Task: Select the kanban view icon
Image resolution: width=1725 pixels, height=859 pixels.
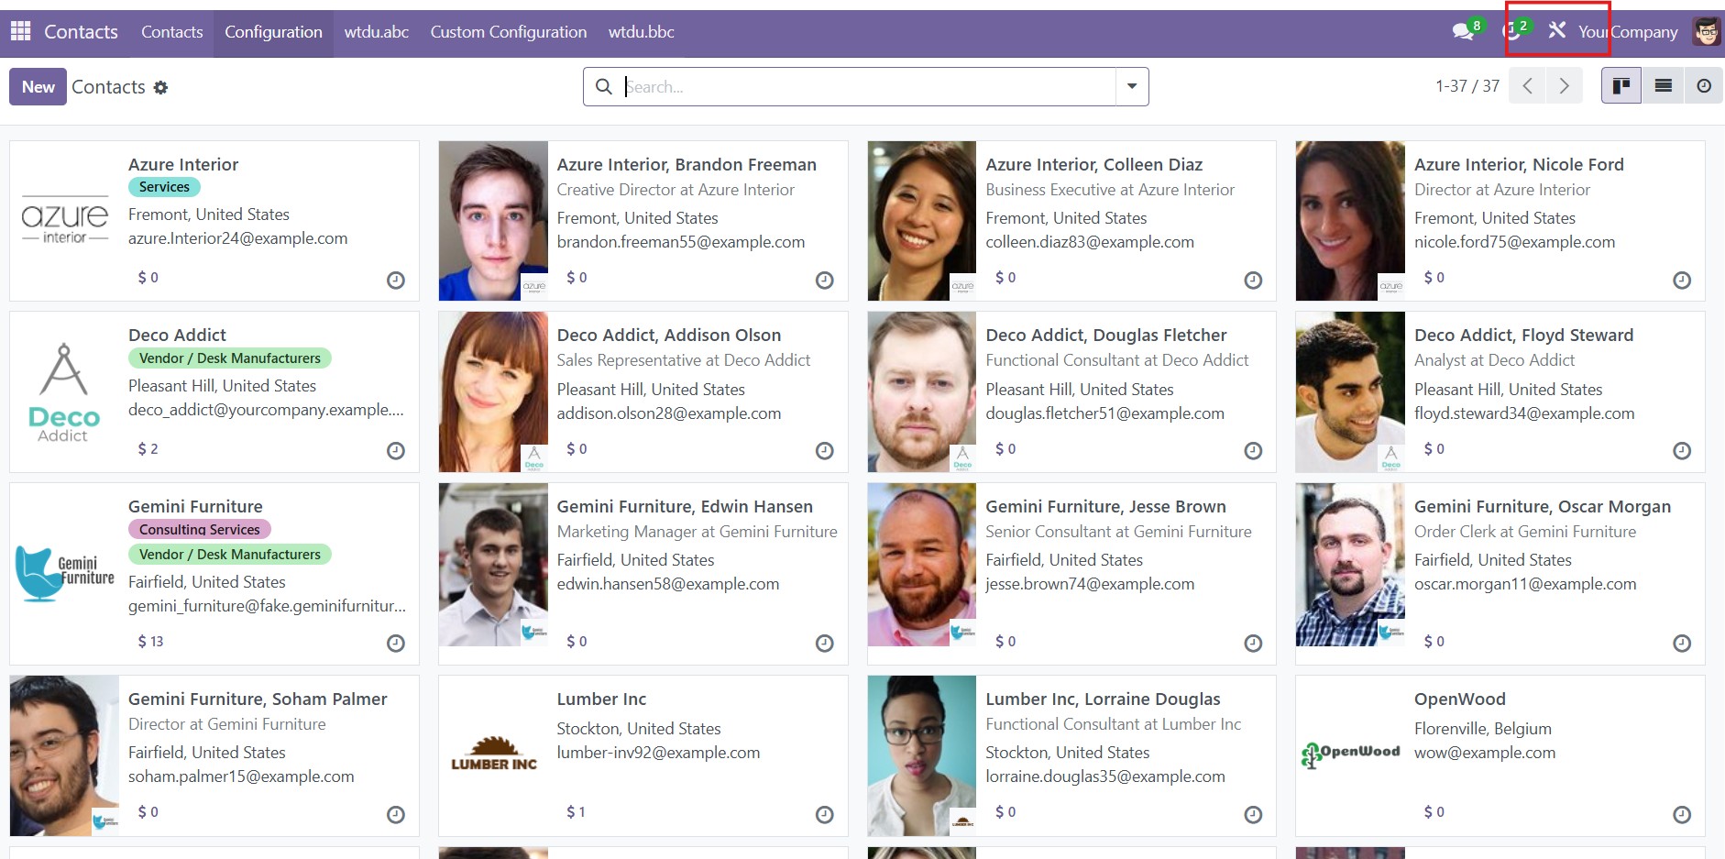Action: [x=1622, y=85]
